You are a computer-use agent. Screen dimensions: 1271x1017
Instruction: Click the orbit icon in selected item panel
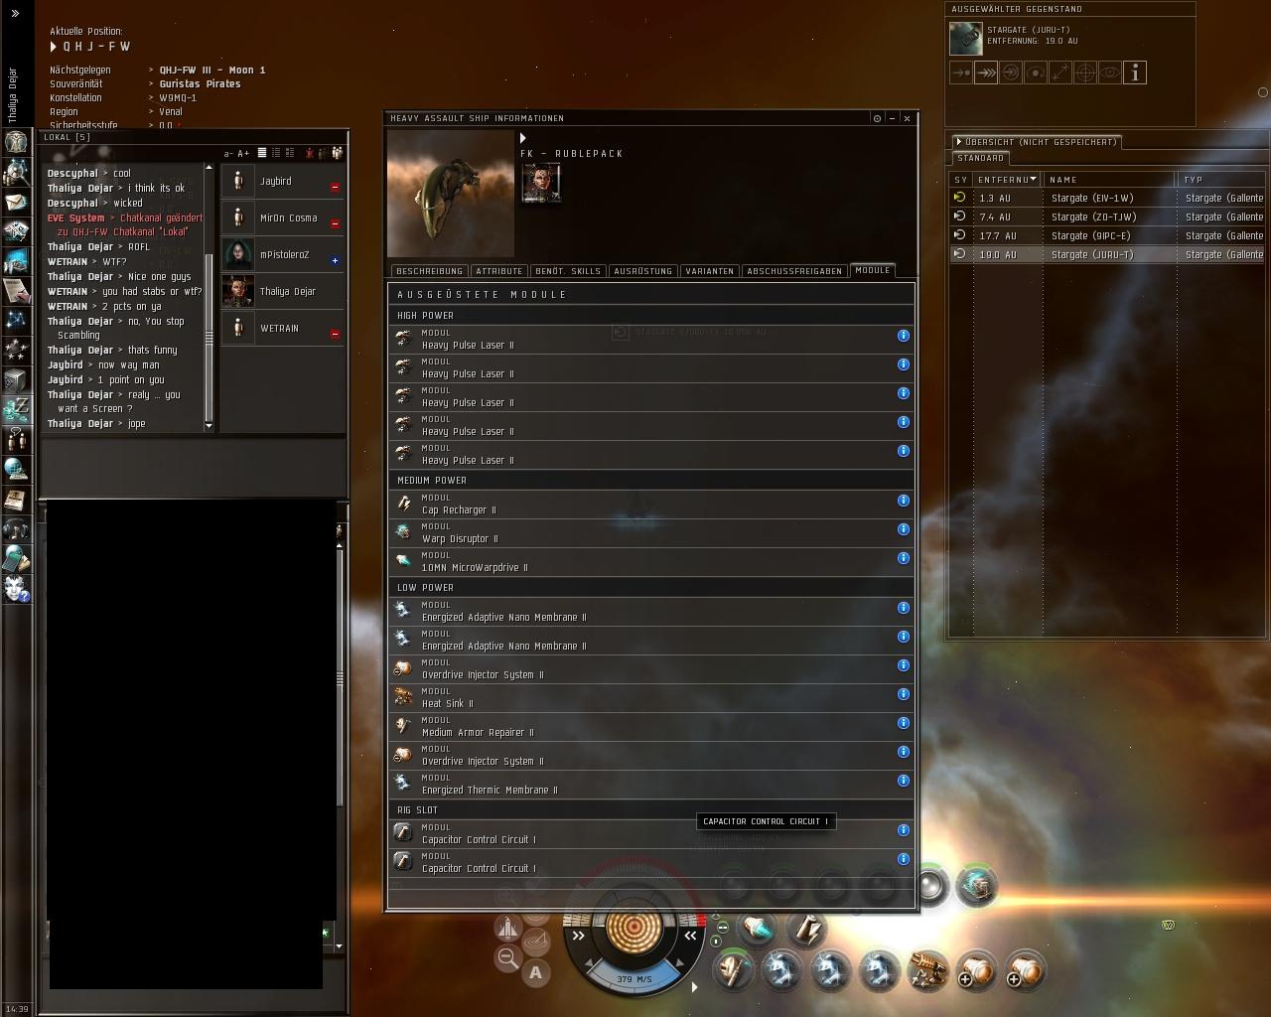click(x=1036, y=73)
